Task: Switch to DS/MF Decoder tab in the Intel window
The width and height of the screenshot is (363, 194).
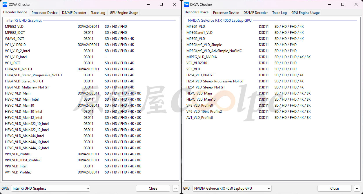Action: point(74,12)
